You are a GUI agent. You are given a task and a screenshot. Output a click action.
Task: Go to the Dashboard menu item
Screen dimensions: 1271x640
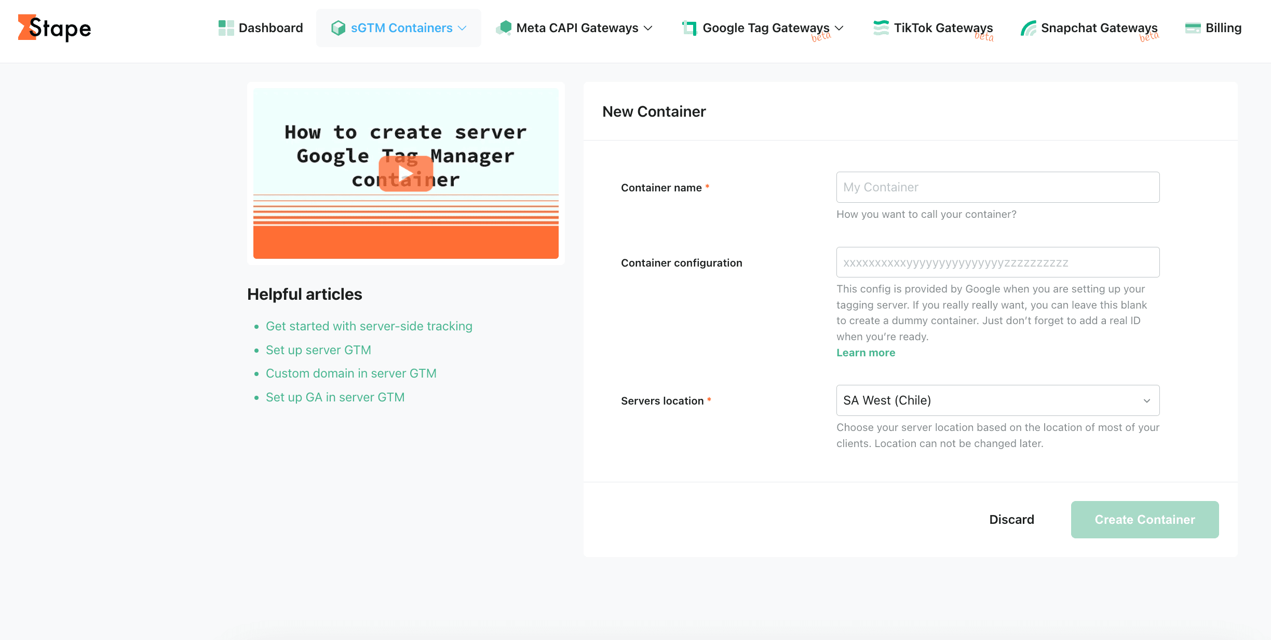[x=271, y=28]
